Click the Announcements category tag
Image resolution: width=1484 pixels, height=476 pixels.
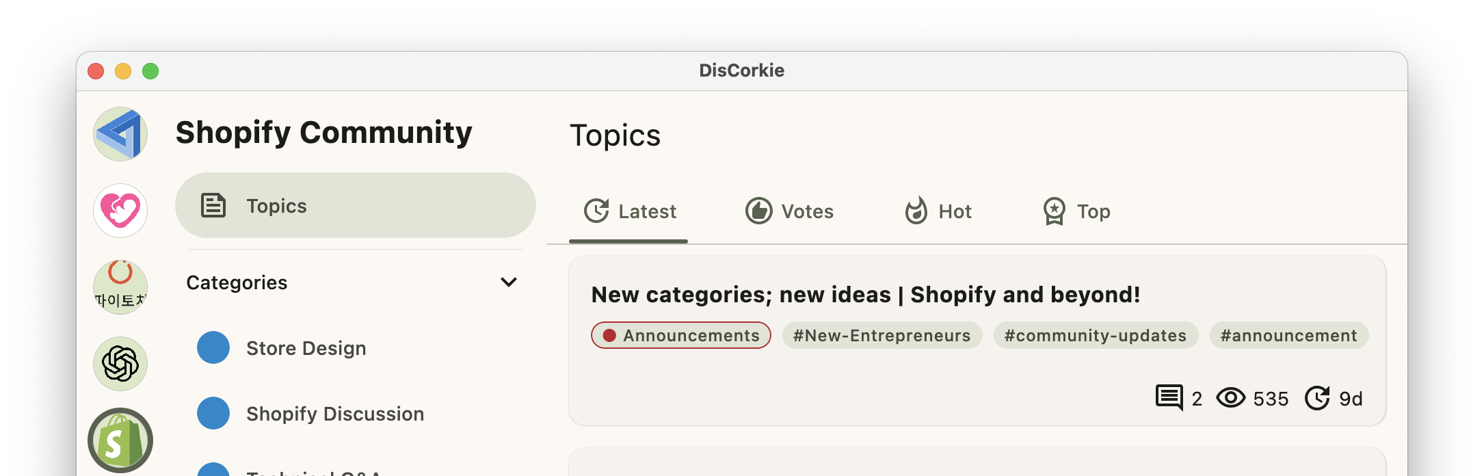pos(681,335)
